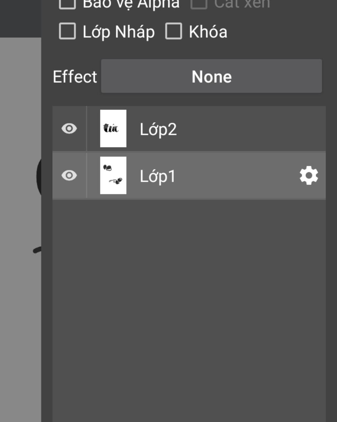Tick the greyed-out Cắt xén checkbox
The width and height of the screenshot is (337, 422).
(x=199, y=4)
